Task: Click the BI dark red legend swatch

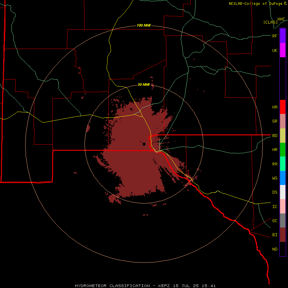Action: pos(283,235)
